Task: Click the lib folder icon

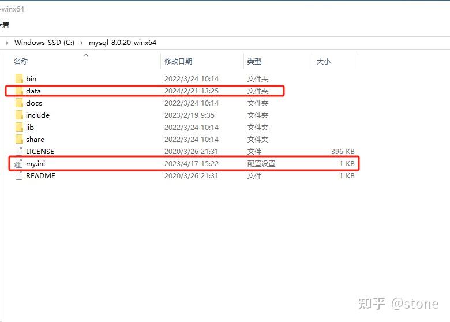Action: [19, 127]
